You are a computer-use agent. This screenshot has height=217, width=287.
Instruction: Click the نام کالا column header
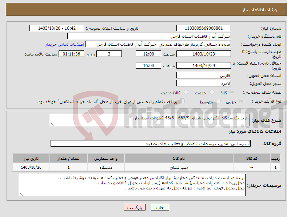[179, 159]
